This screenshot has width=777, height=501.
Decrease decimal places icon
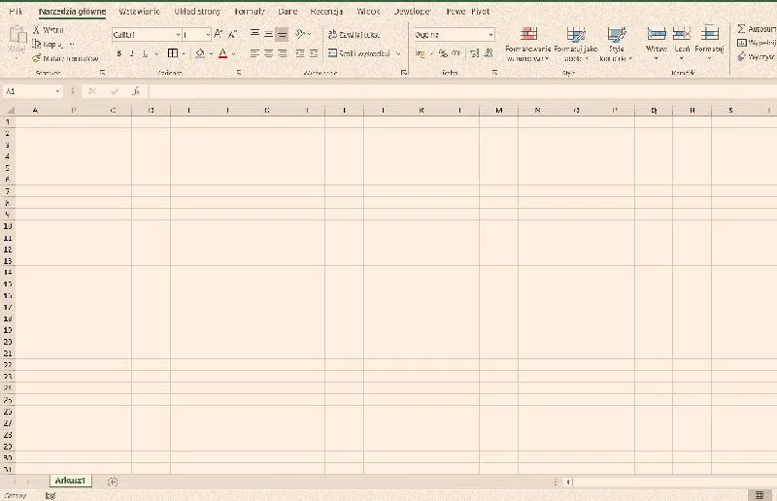coord(489,53)
